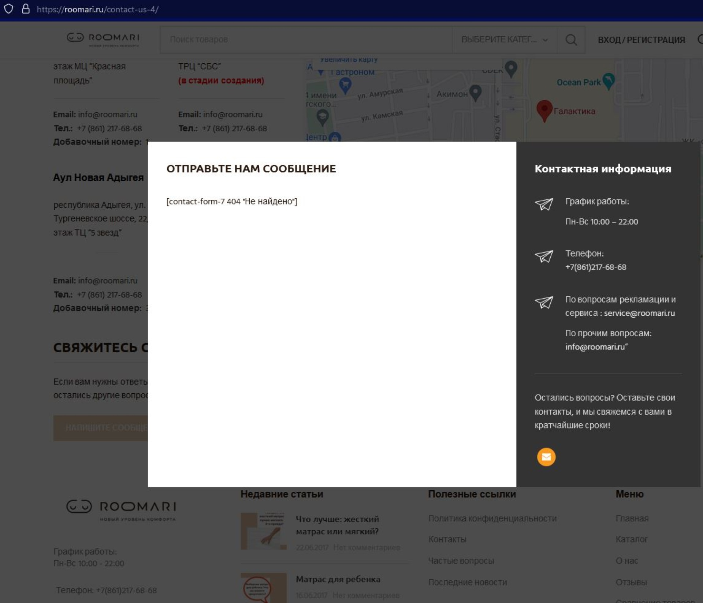The image size is (703, 603).
Task: Click thumbnail of жесткий матрас article
Action: click(264, 531)
